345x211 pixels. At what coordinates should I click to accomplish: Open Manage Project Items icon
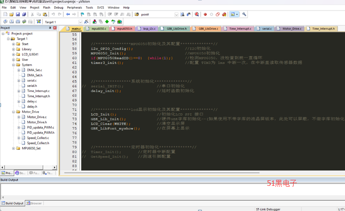tap(95, 22)
